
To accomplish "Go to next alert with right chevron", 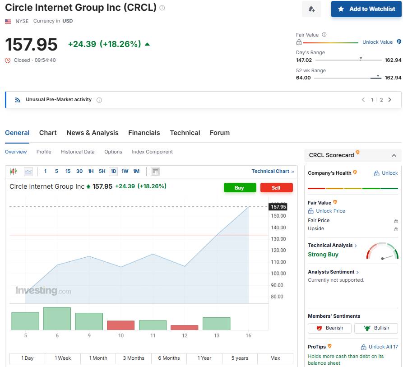I will (x=389, y=100).
